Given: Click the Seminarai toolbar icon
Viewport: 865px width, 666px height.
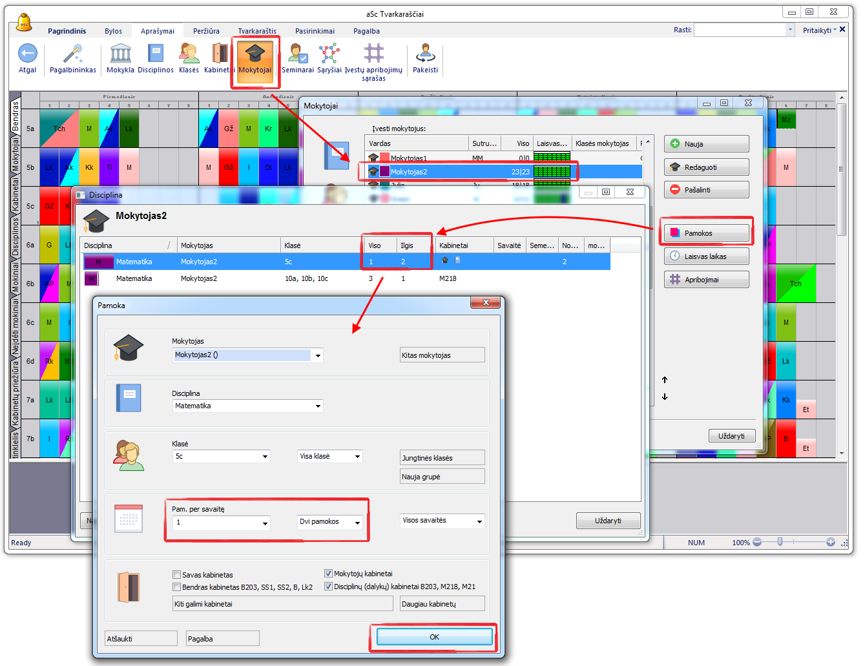Looking at the screenshot, I should pyautogui.click(x=297, y=54).
